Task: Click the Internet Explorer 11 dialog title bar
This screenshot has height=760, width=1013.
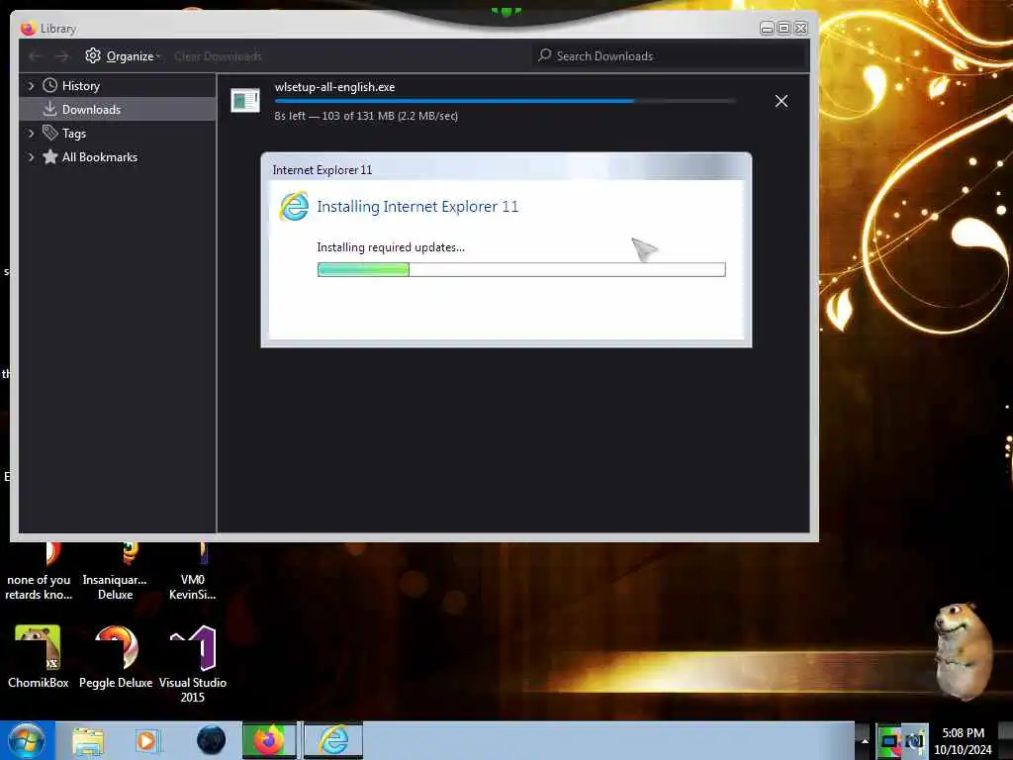Action: 506,169
